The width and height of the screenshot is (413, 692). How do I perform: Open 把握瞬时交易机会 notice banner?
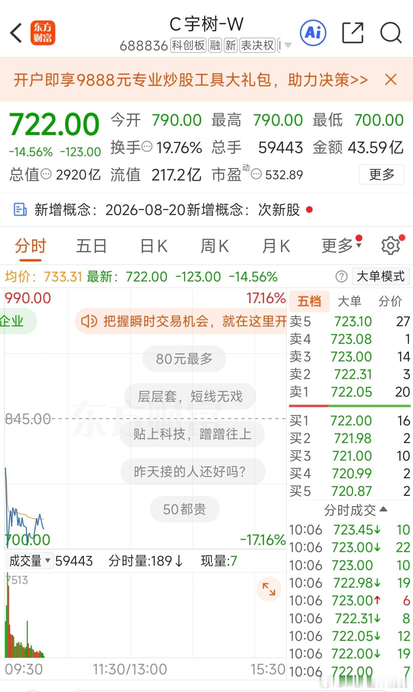click(x=181, y=321)
